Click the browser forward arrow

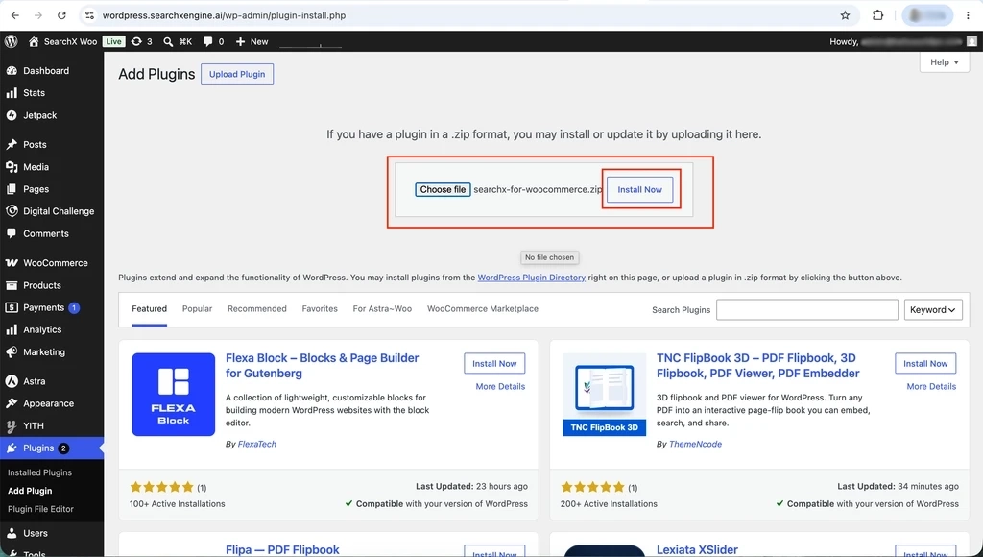(x=38, y=15)
